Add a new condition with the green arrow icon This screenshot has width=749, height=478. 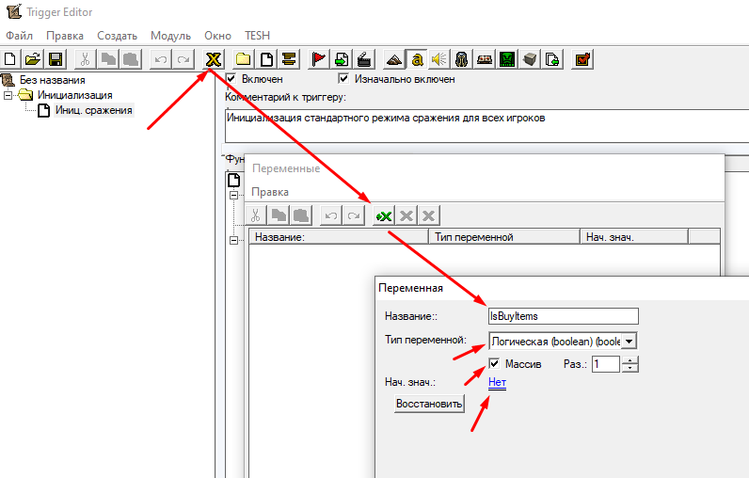pos(341,59)
